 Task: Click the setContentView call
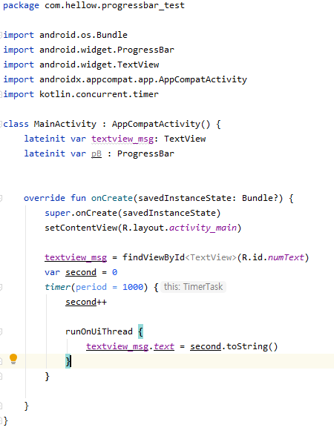click(x=81, y=228)
